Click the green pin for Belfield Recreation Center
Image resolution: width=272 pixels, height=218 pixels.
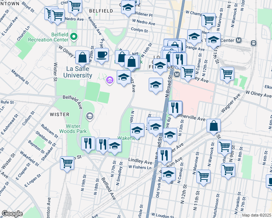(x=74, y=37)
